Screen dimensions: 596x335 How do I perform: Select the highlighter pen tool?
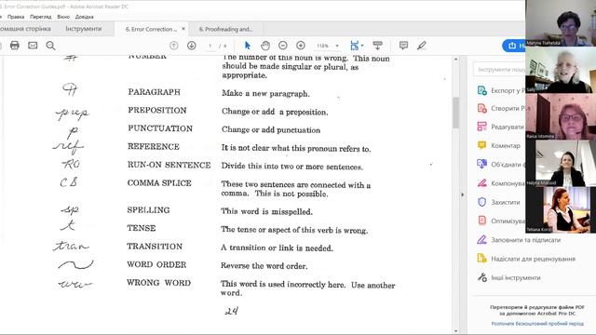point(422,46)
